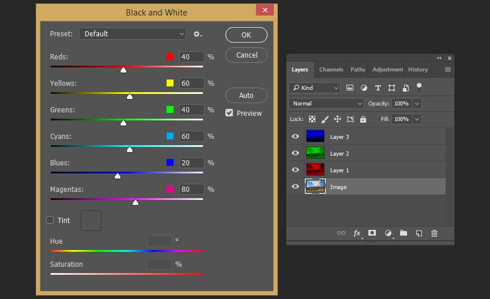This screenshot has width=490, height=299.
Task: Hide Layer 3 with the eye icon
Action: [x=296, y=137]
